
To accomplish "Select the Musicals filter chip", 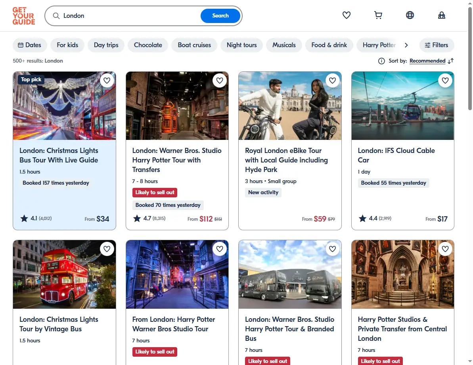I will click(x=284, y=45).
